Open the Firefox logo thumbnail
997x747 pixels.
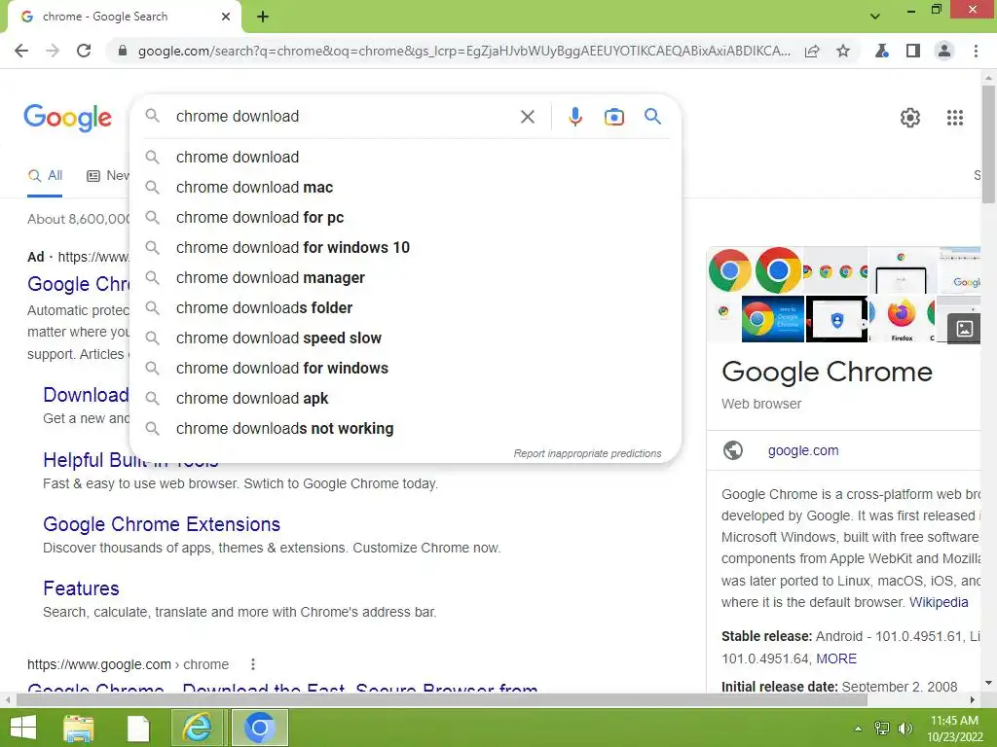coord(901,319)
